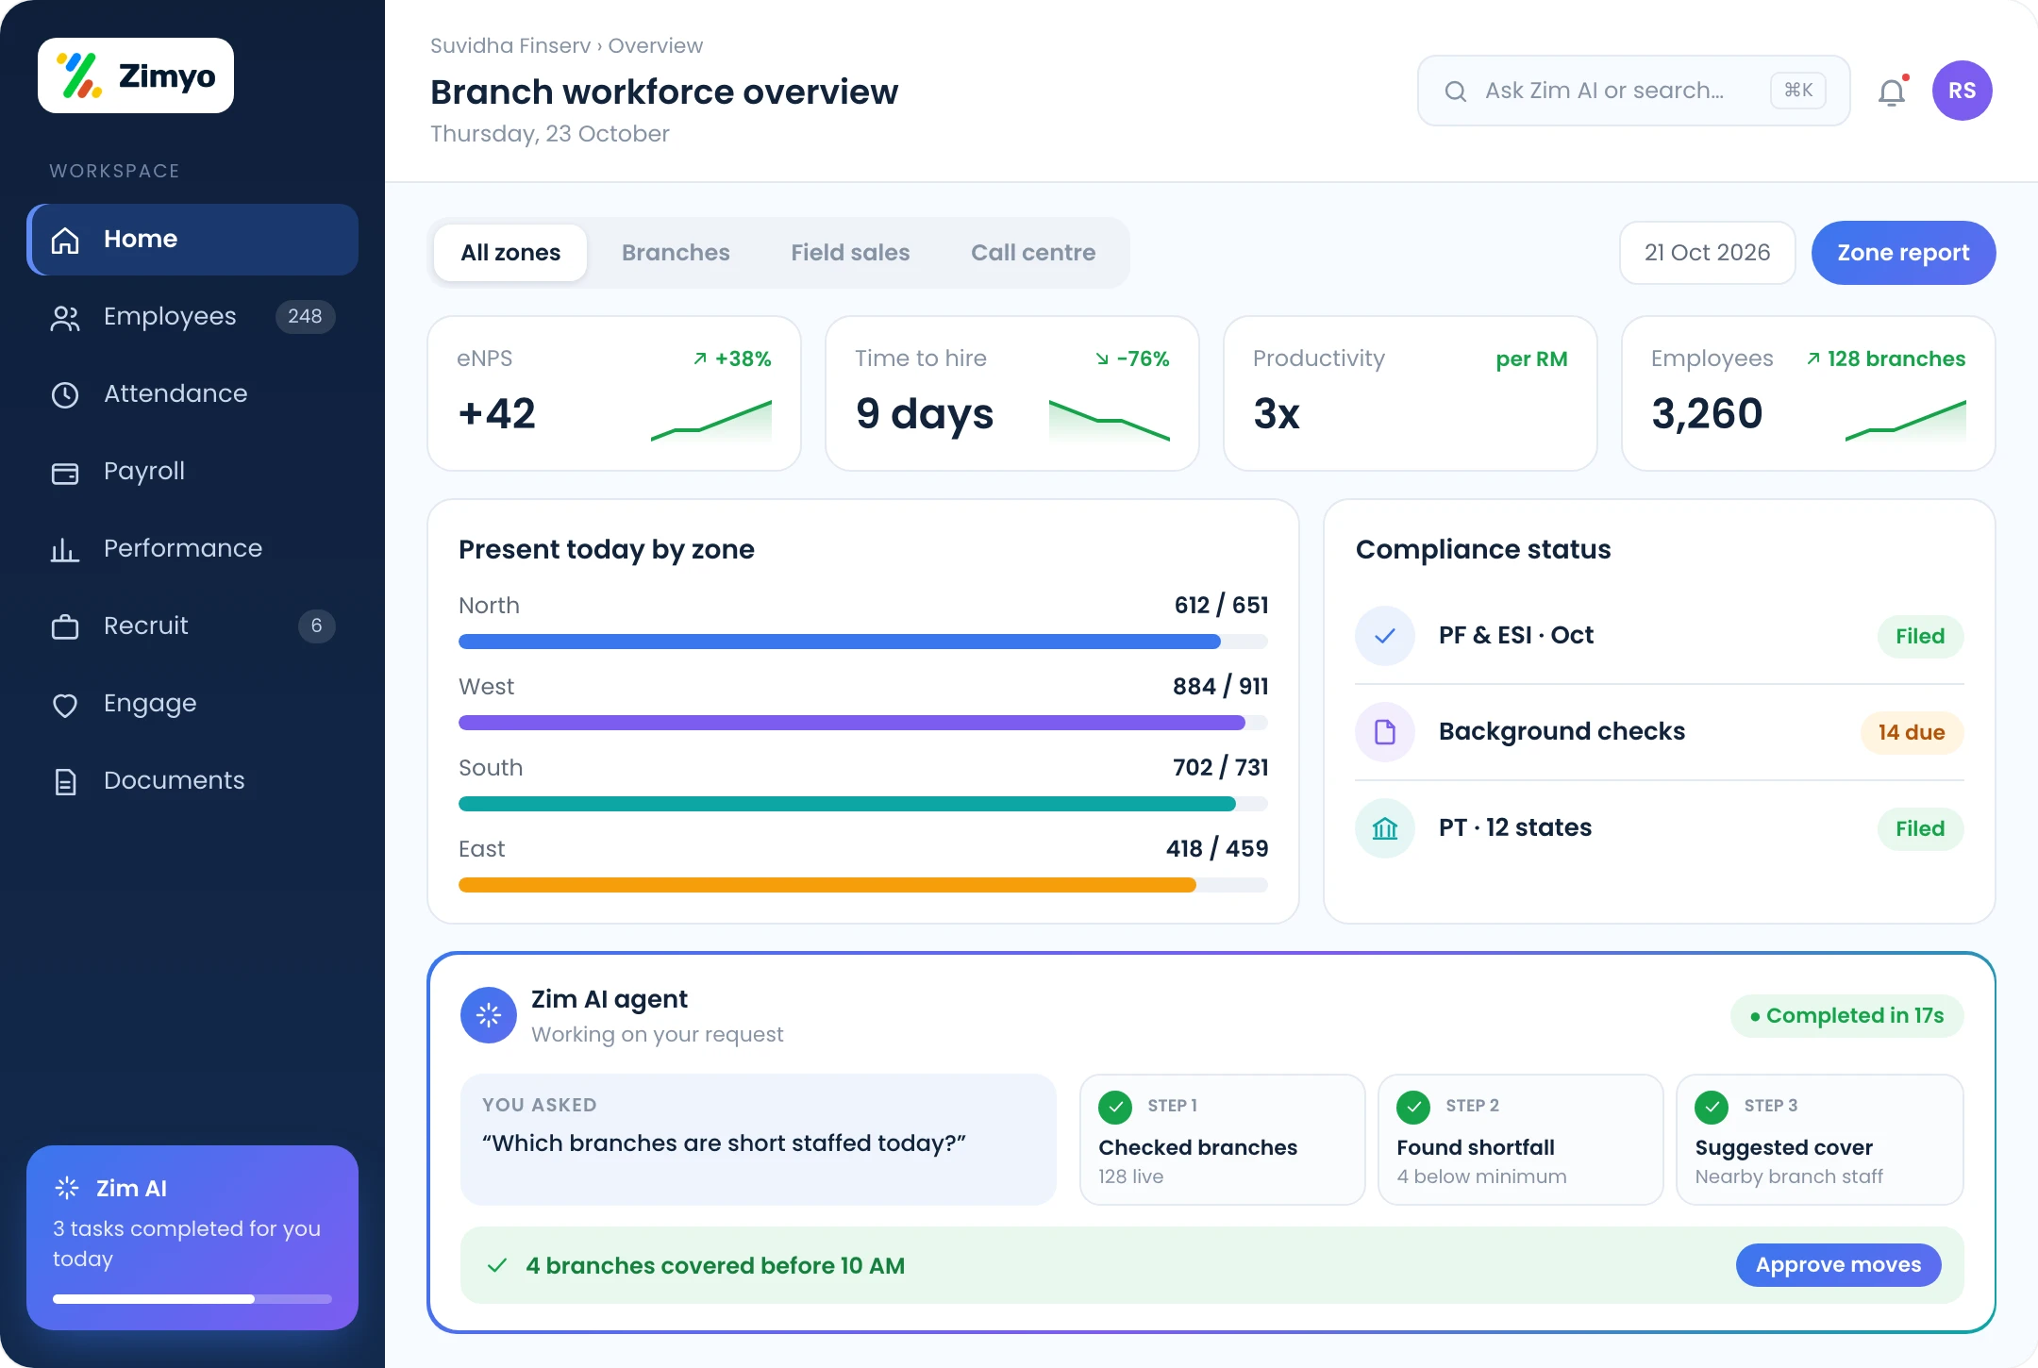The image size is (2038, 1368).
Task: Click the 248 badge next to Employees
Action: (305, 317)
